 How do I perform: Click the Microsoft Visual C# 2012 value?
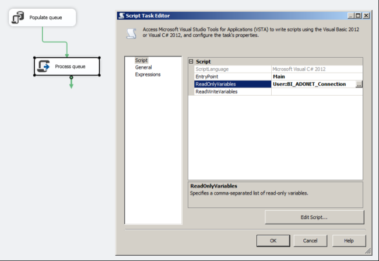(299, 69)
